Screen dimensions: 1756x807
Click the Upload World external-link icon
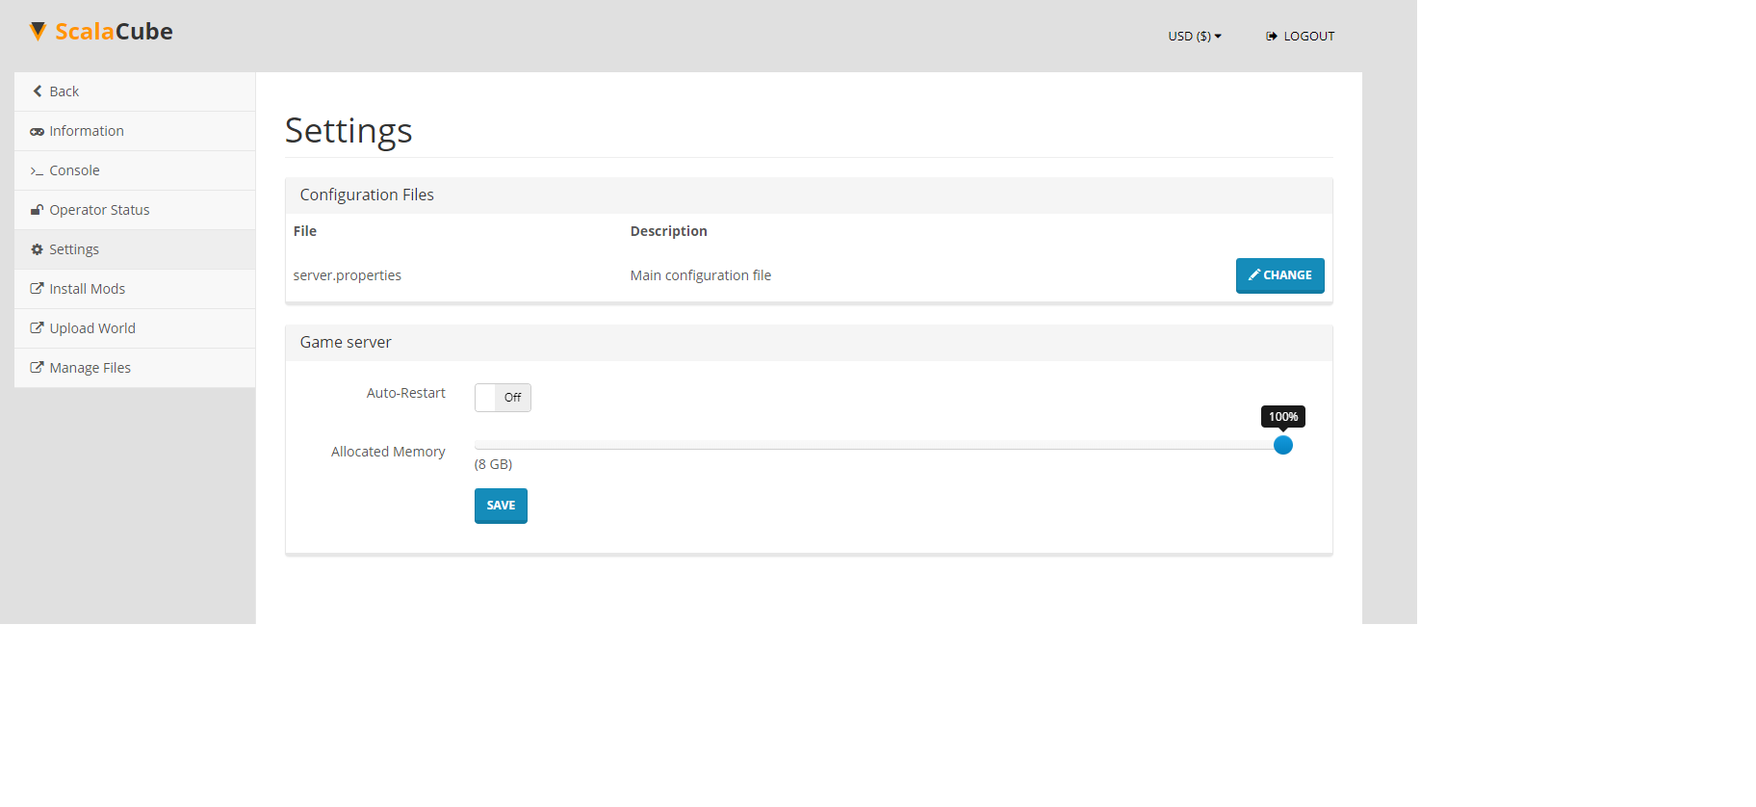37,327
